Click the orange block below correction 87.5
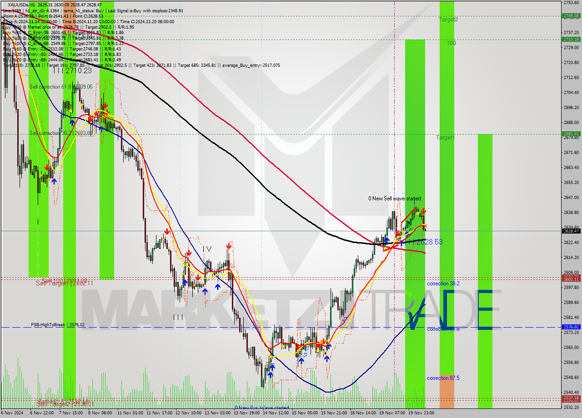Image resolution: width=582 pixels, height=418 pixels. (447, 392)
